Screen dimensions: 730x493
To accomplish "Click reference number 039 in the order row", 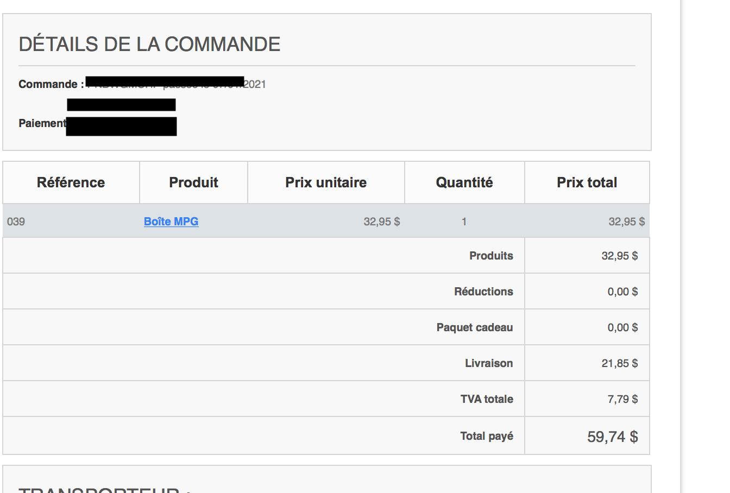I will point(16,222).
